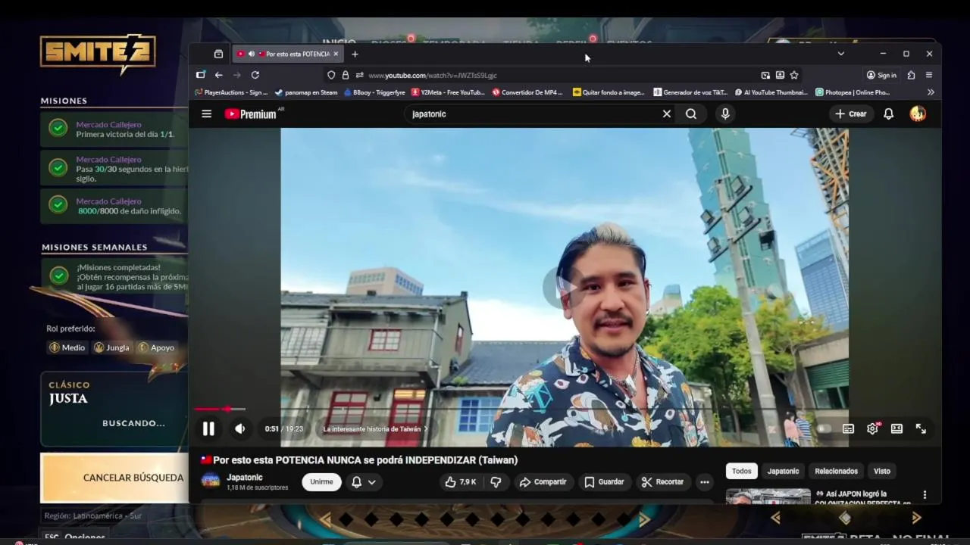Make the video fullscreen
The width and height of the screenshot is (970, 545).
tap(921, 428)
